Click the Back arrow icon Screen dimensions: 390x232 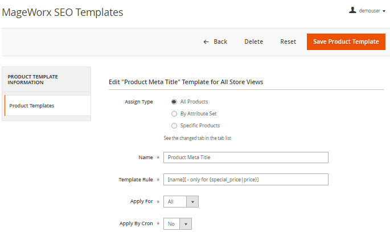206,42
